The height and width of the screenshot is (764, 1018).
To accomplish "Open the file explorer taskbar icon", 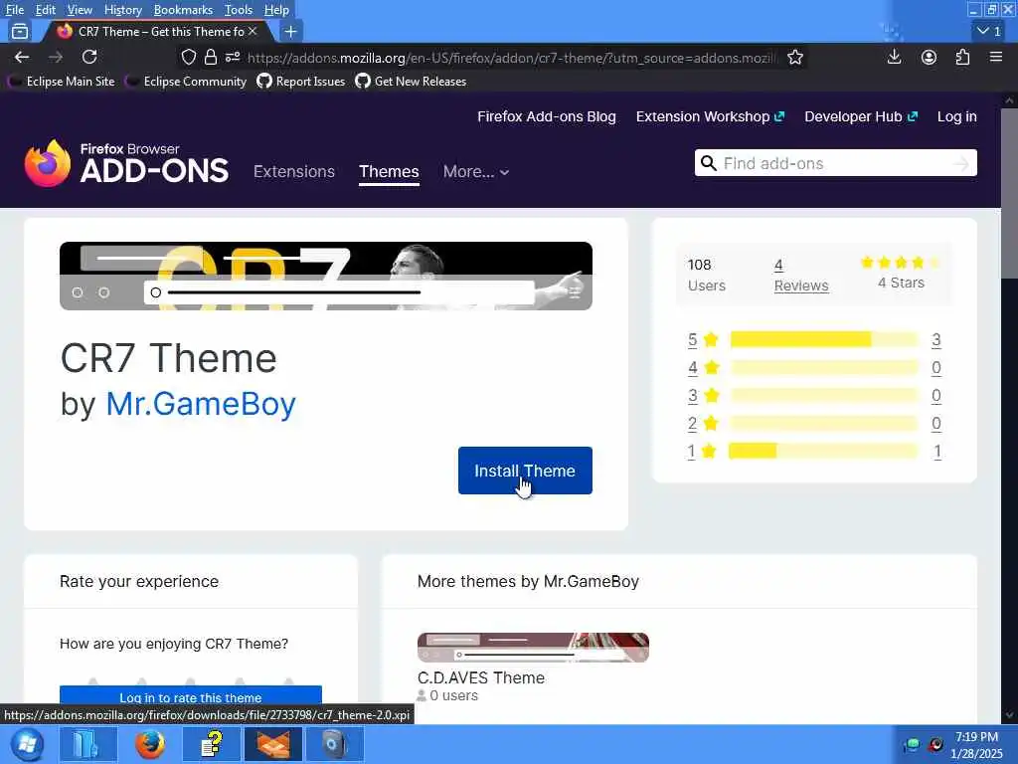I will point(88,744).
